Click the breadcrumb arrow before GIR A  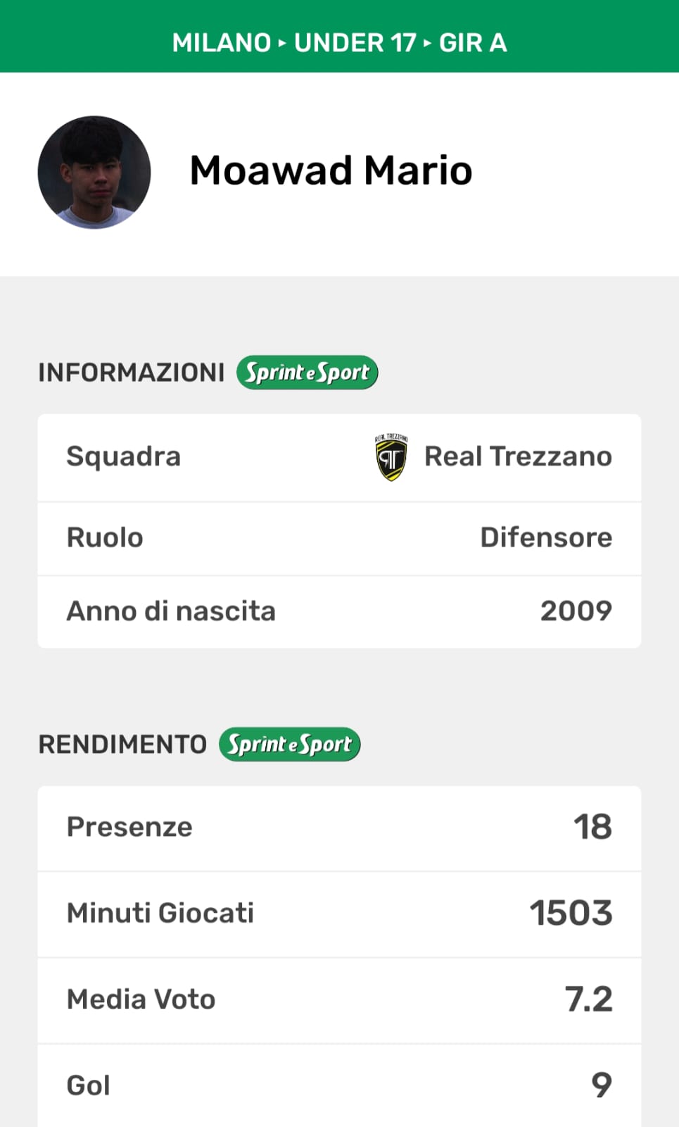[427, 43]
